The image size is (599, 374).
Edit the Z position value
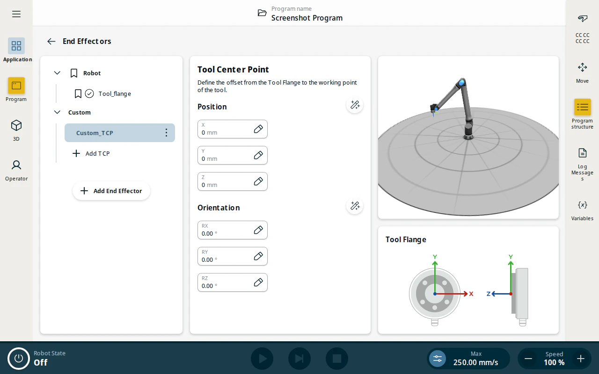258,181
